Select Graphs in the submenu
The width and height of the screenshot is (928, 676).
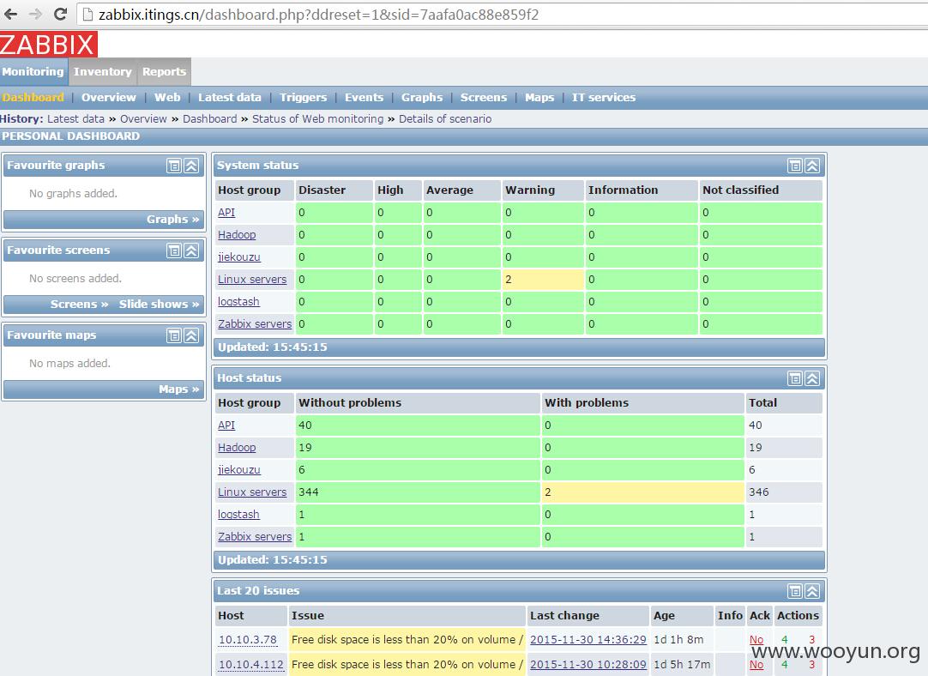422,97
